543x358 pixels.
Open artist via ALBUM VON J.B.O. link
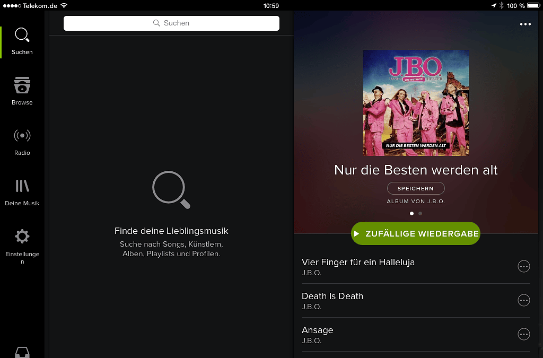(416, 201)
